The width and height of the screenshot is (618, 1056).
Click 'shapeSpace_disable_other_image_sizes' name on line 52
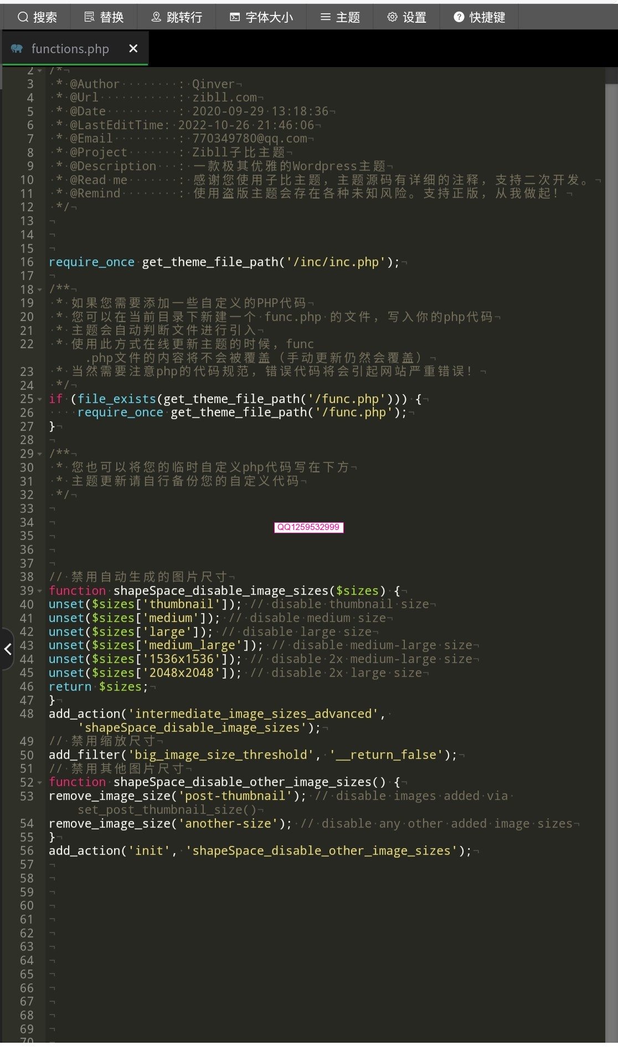tap(243, 783)
